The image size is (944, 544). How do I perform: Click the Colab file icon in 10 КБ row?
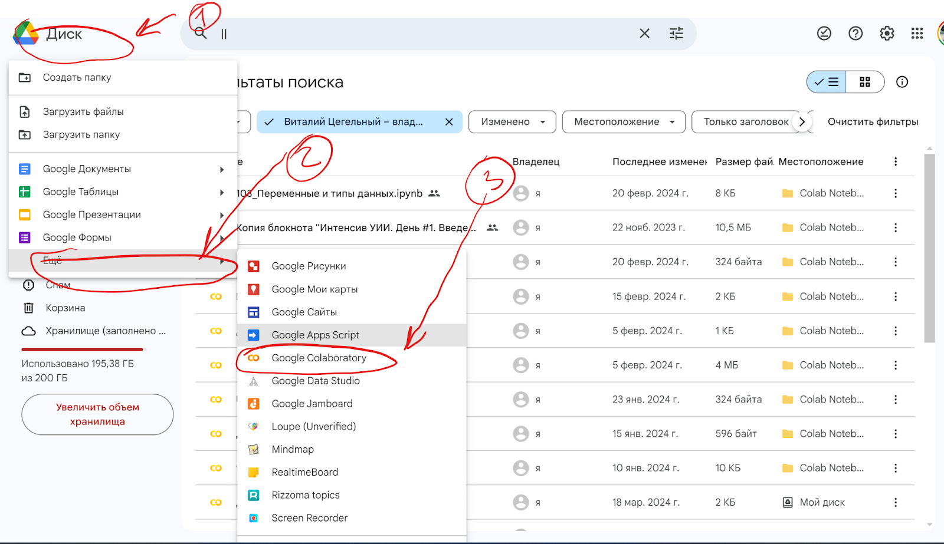point(216,468)
